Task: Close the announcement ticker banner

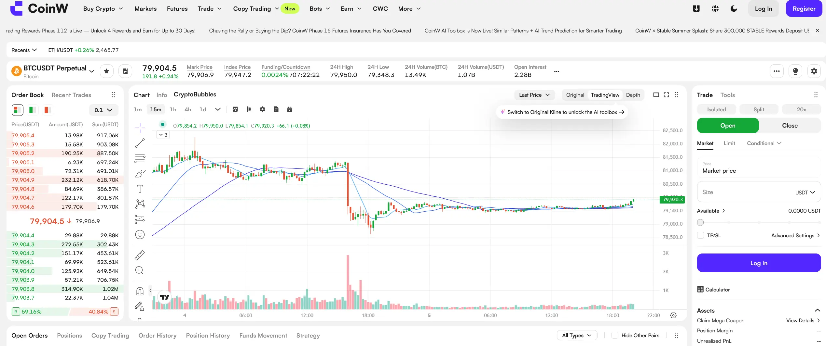Action: pyautogui.click(x=817, y=31)
